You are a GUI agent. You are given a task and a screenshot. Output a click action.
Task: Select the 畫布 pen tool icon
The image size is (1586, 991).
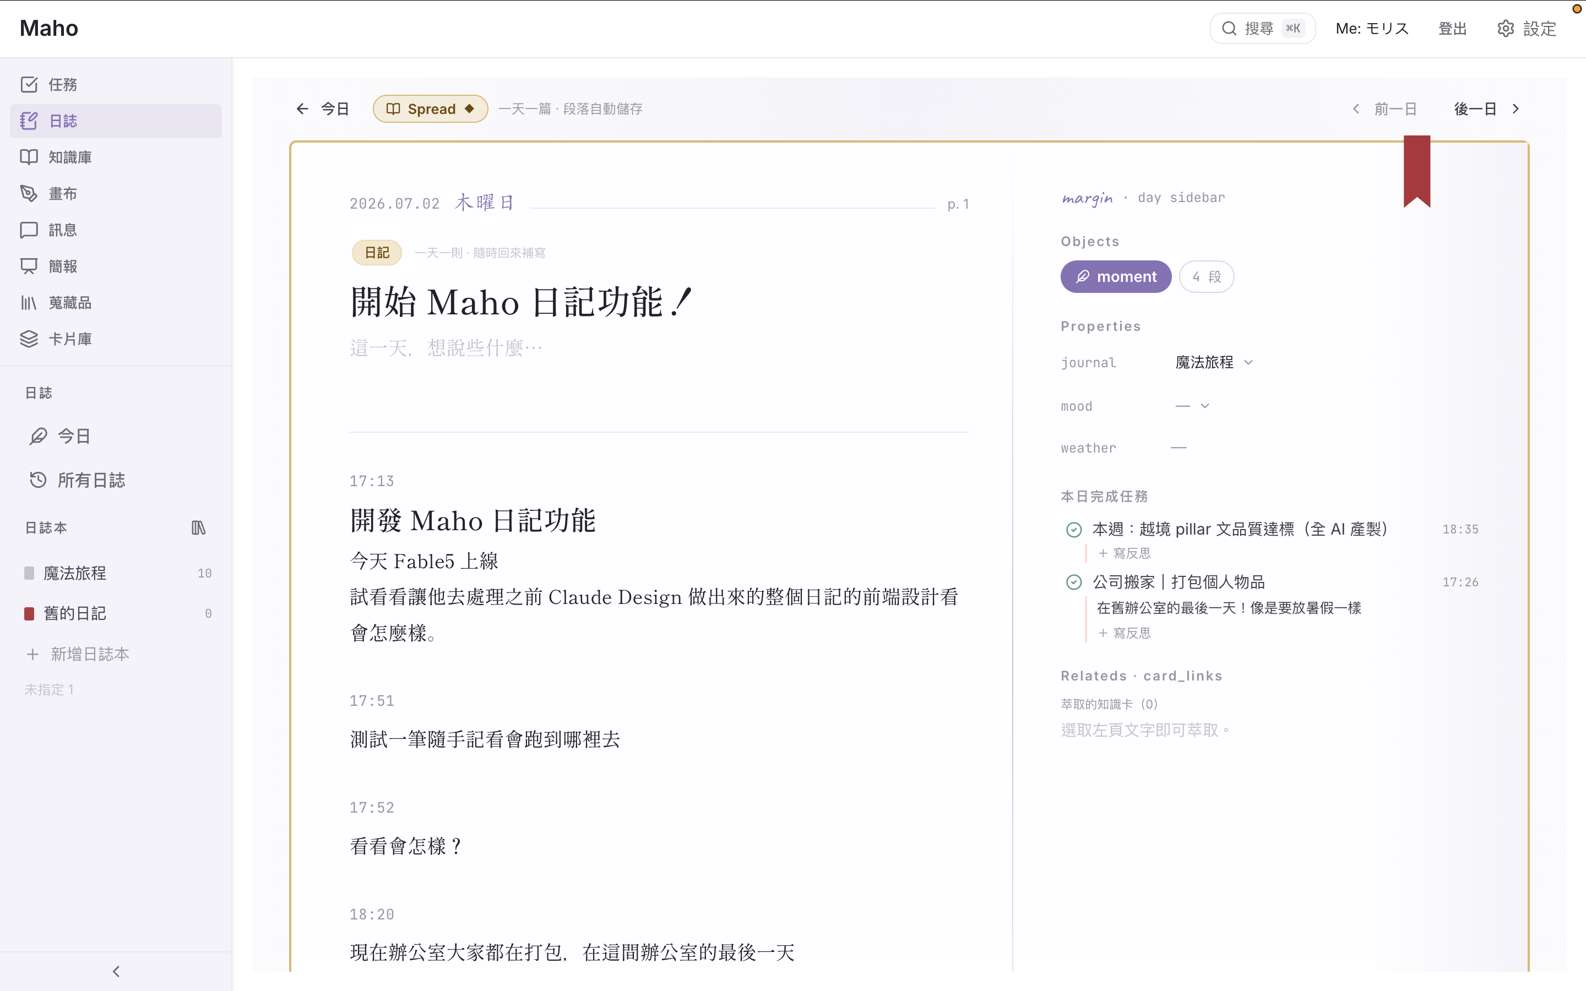tap(29, 193)
